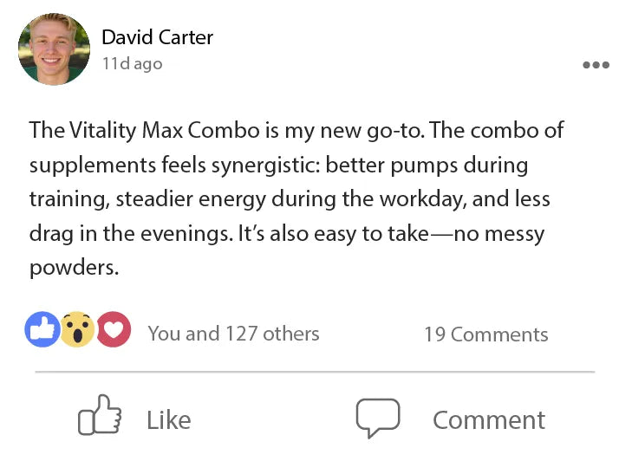Click the yellow wow emoji reaction
Screen dimensions: 632x461
pos(77,330)
